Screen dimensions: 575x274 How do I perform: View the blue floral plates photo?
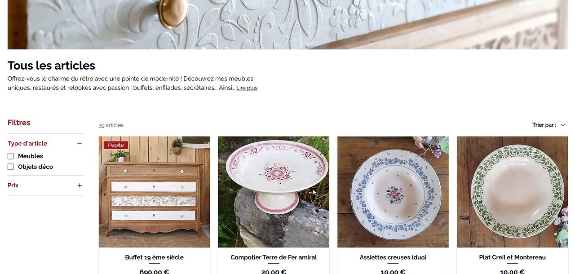393,192
